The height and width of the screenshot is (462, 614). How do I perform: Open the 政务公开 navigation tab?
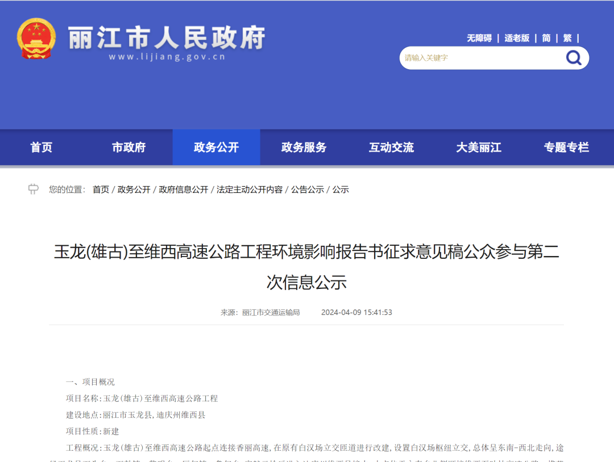tap(216, 148)
